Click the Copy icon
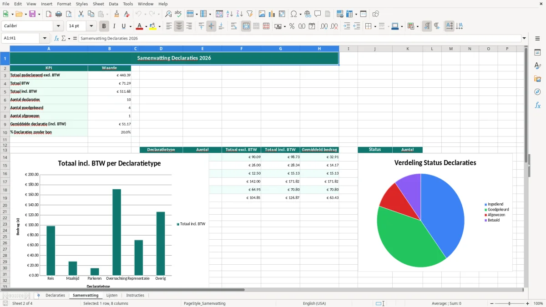This screenshot has width=546, height=307. (x=91, y=14)
